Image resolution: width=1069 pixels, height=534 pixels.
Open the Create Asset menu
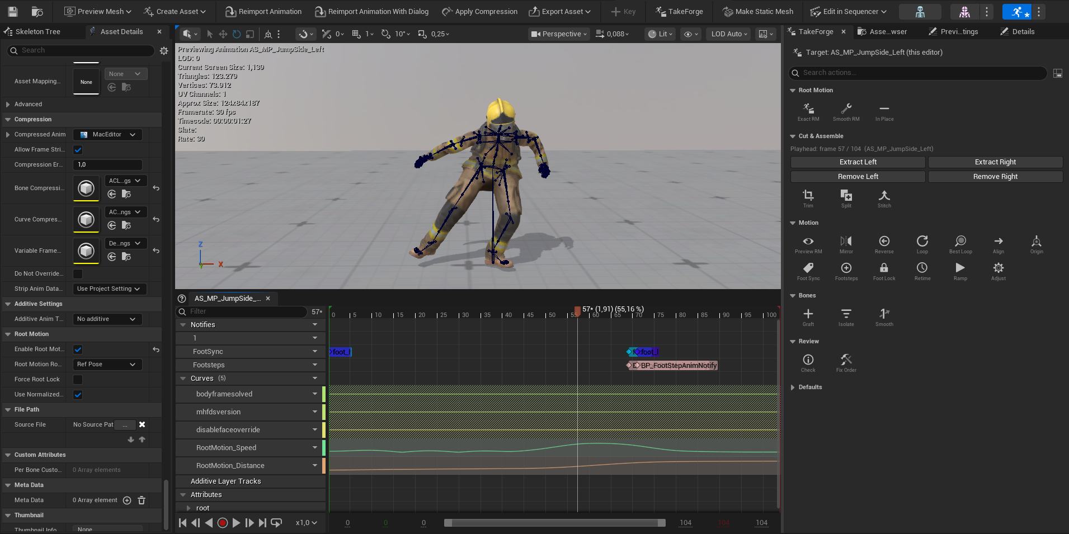pyautogui.click(x=175, y=11)
